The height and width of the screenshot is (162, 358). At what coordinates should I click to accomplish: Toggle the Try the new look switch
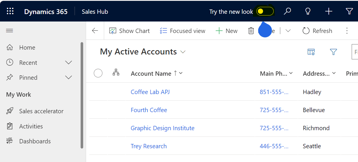pos(265,11)
